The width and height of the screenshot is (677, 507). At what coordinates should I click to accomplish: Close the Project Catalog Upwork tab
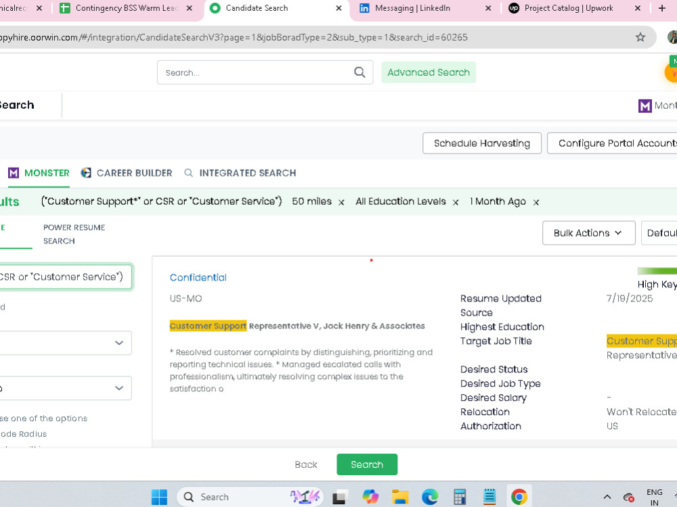(638, 8)
